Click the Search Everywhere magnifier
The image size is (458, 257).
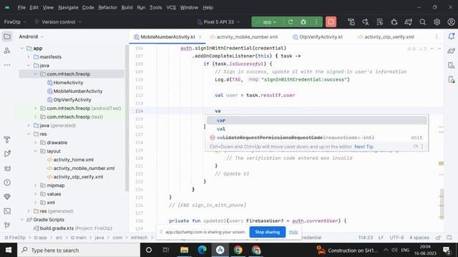422,22
